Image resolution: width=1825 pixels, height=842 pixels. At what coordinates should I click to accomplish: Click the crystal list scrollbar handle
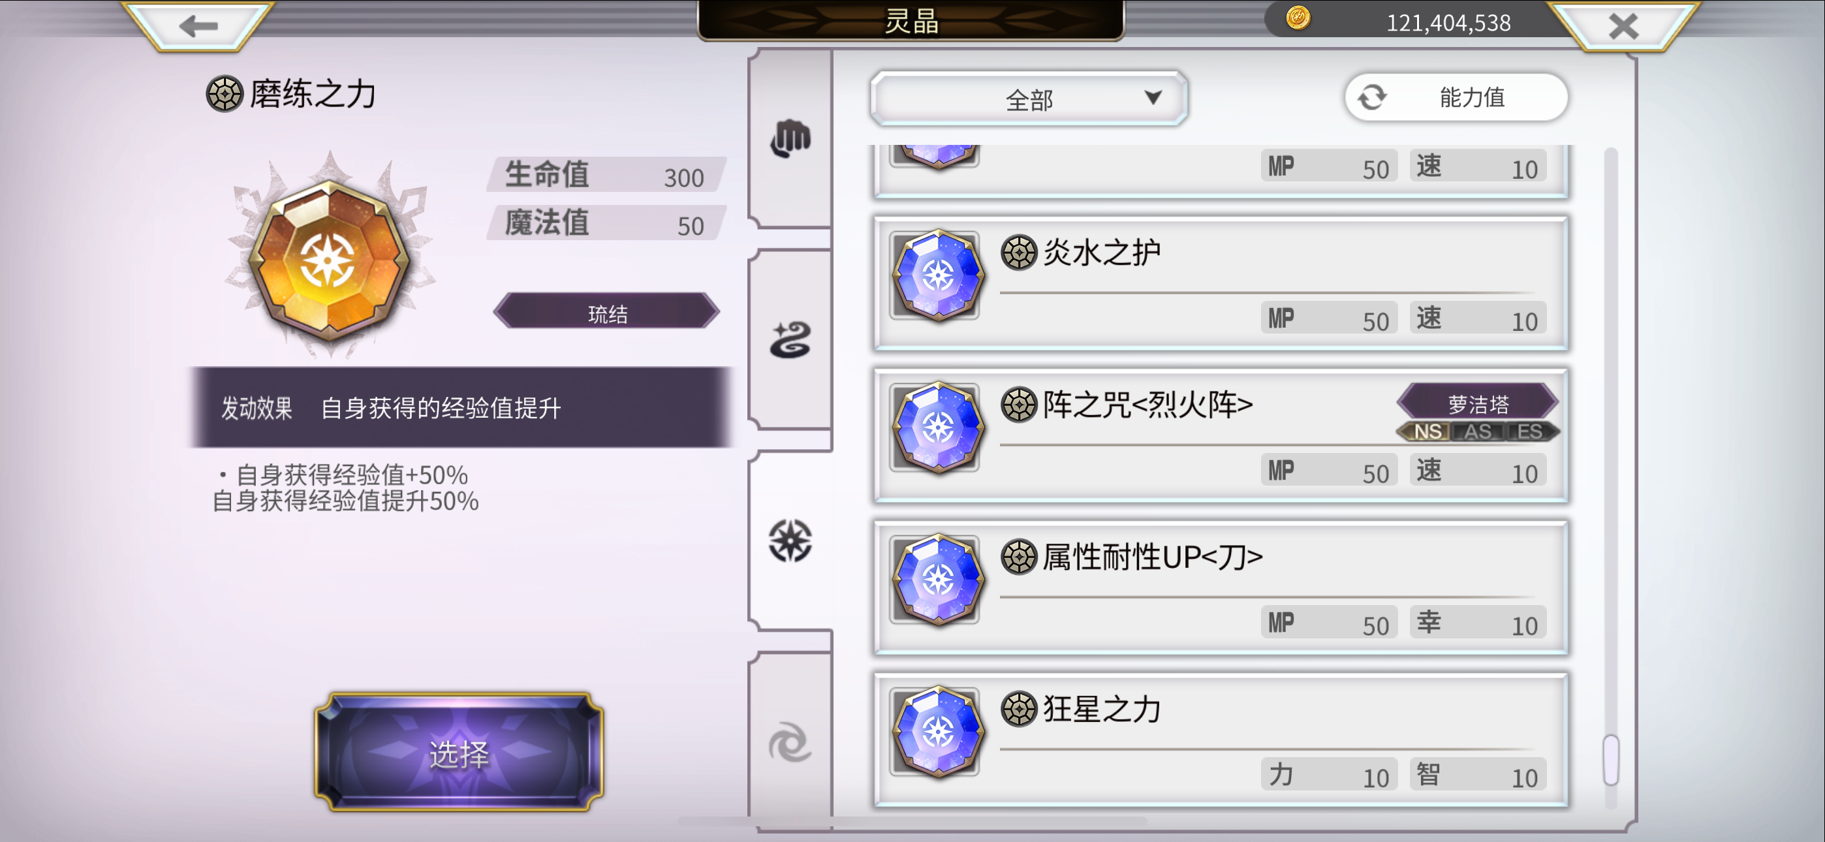[x=1611, y=760]
